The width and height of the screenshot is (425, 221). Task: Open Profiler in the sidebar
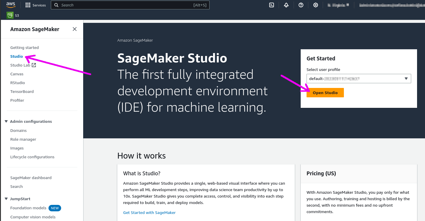pyautogui.click(x=17, y=100)
